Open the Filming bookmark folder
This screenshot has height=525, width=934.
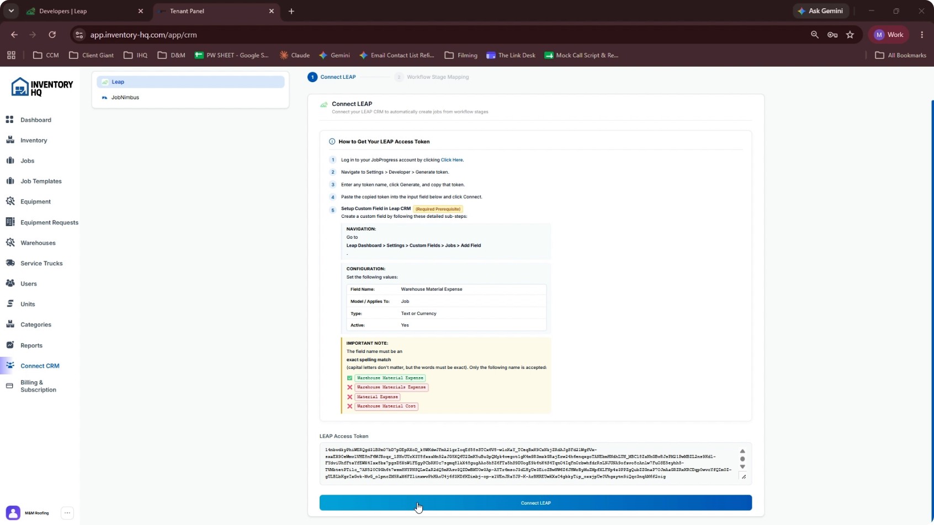(x=461, y=55)
